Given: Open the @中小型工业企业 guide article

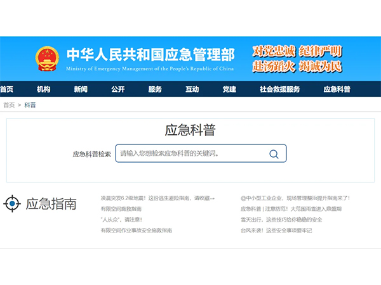Looking at the screenshot, I should 295,198.
